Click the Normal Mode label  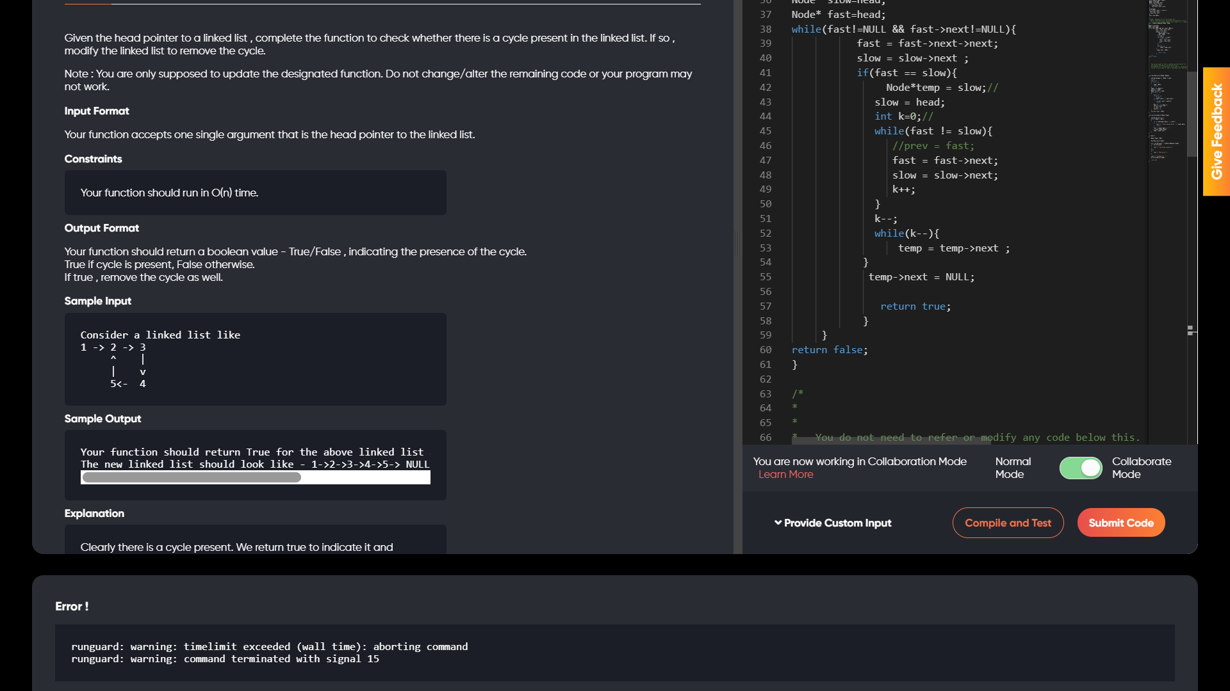pyautogui.click(x=1012, y=468)
